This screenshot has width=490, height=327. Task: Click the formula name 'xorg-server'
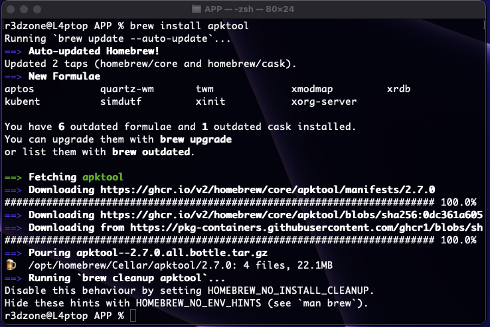pos(324,101)
